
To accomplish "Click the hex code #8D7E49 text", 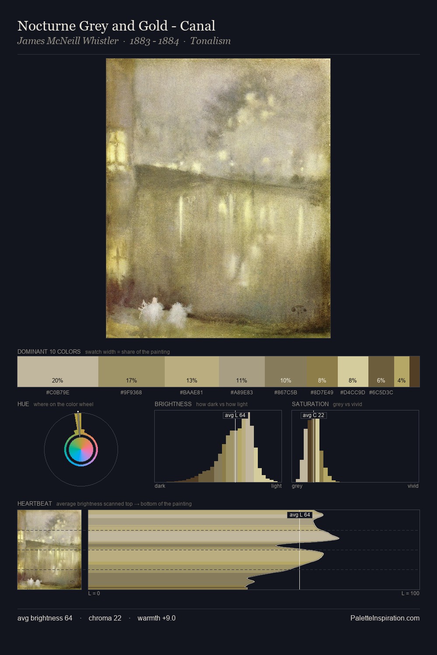I will click(x=322, y=393).
